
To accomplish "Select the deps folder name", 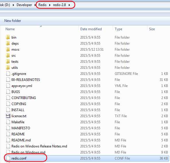I will tap(15, 43).
